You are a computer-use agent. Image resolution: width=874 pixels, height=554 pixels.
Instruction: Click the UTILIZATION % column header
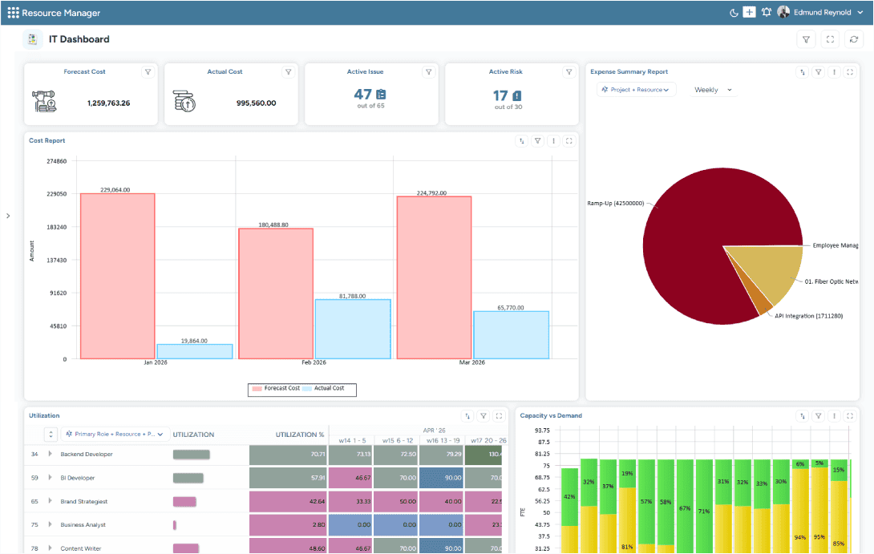click(299, 435)
